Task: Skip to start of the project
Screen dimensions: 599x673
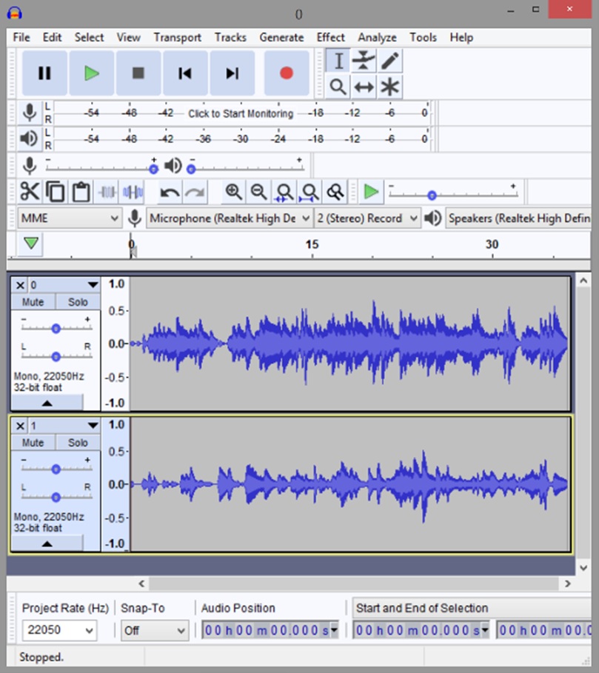Action: click(185, 73)
